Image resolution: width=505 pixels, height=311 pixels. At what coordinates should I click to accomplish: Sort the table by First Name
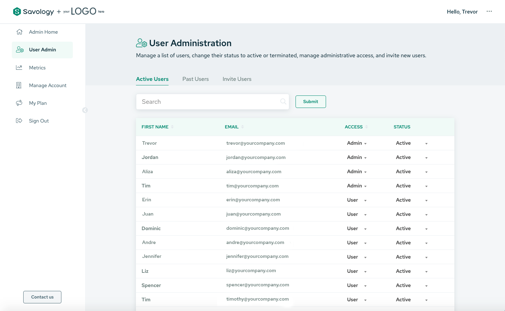(172, 127)
